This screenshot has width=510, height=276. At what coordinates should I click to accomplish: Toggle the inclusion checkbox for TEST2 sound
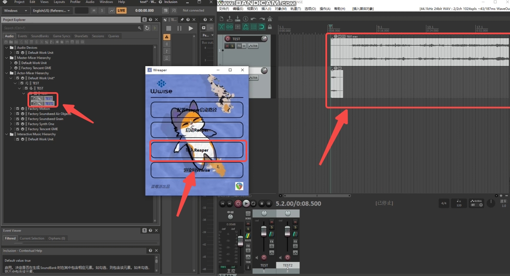35,103
